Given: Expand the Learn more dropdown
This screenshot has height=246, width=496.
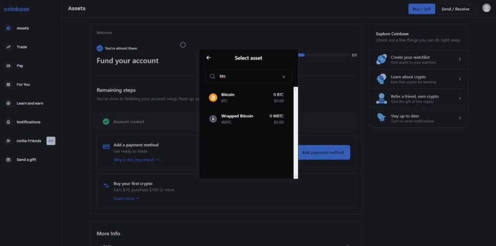Looking at the screenshot, I should tap(126, 199).
